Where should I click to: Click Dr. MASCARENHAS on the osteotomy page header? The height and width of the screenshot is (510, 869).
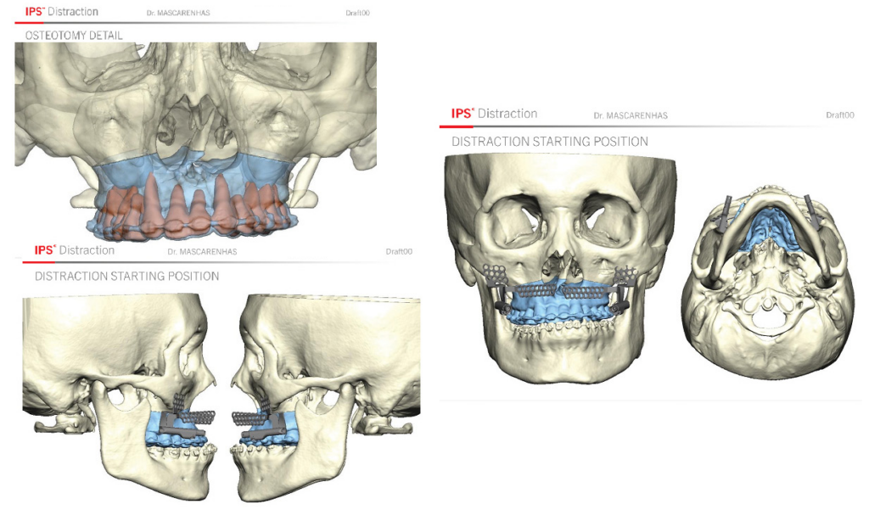tap(178, 13)
